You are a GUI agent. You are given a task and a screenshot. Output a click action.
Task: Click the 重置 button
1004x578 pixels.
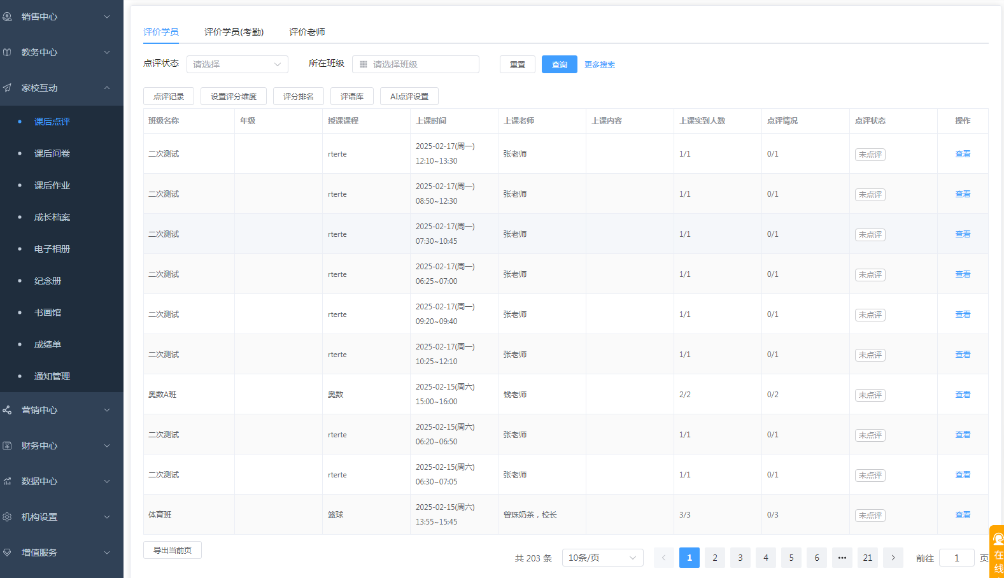click(x=518, y=64)
